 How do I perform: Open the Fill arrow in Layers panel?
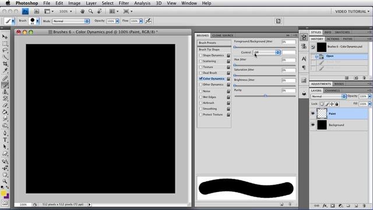click(370, 104)
